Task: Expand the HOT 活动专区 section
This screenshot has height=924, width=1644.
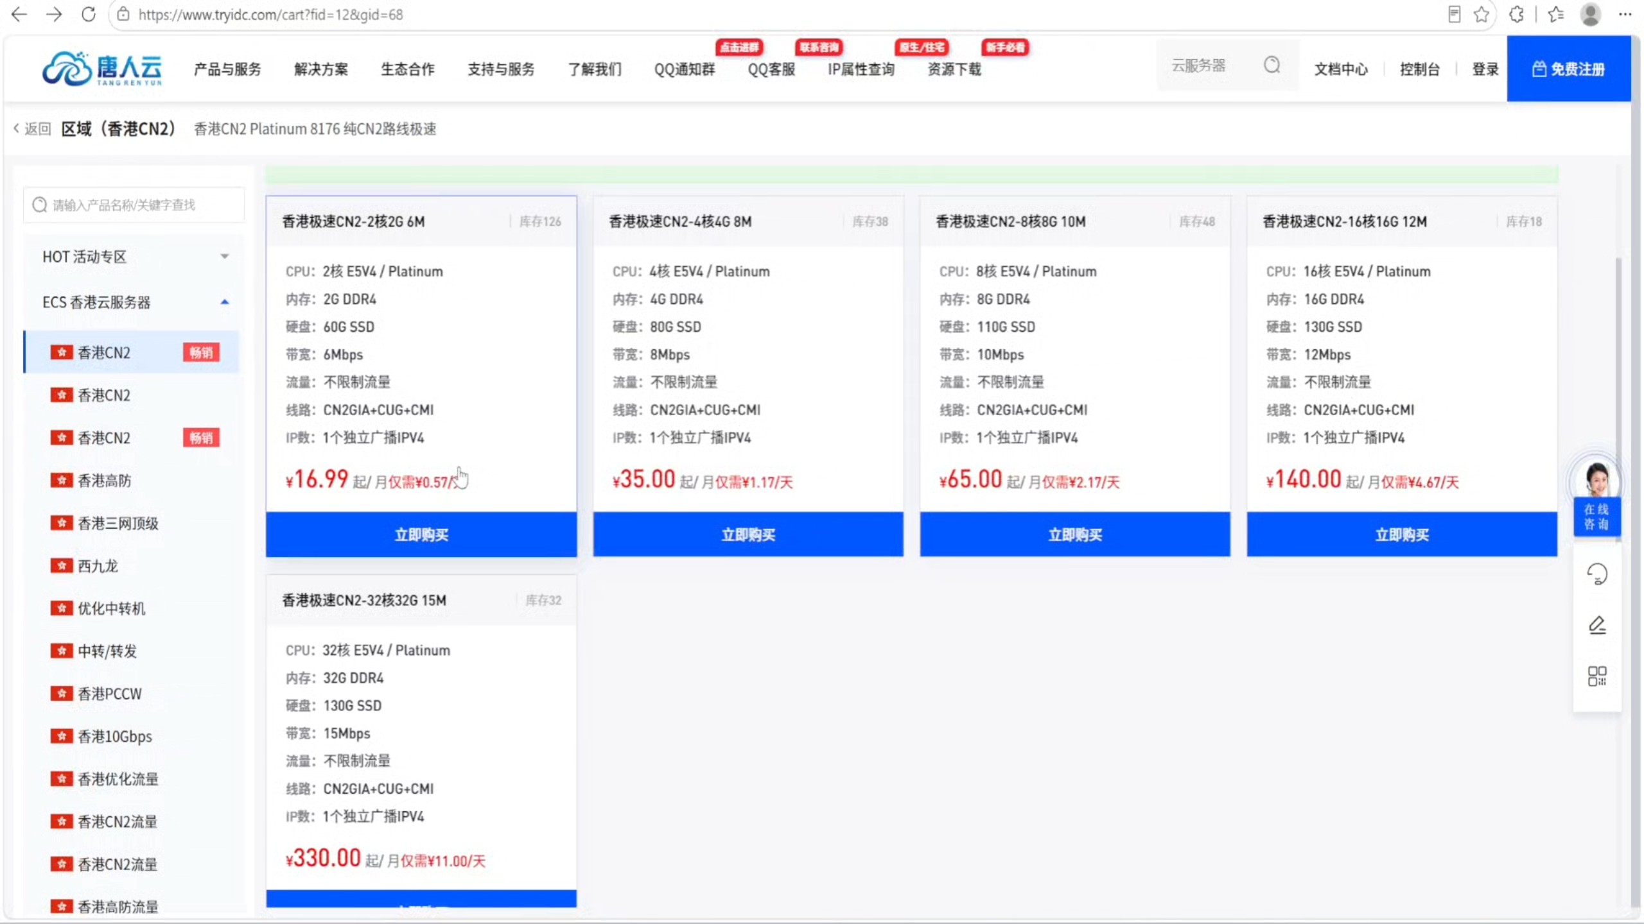Action: [x=135, y=257]
